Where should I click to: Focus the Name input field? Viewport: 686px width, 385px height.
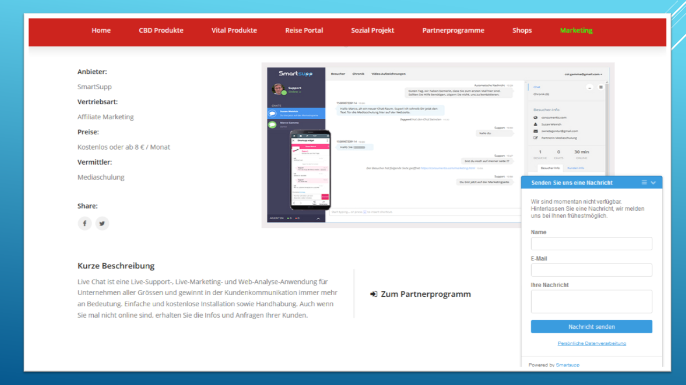(x=591, y=244)
